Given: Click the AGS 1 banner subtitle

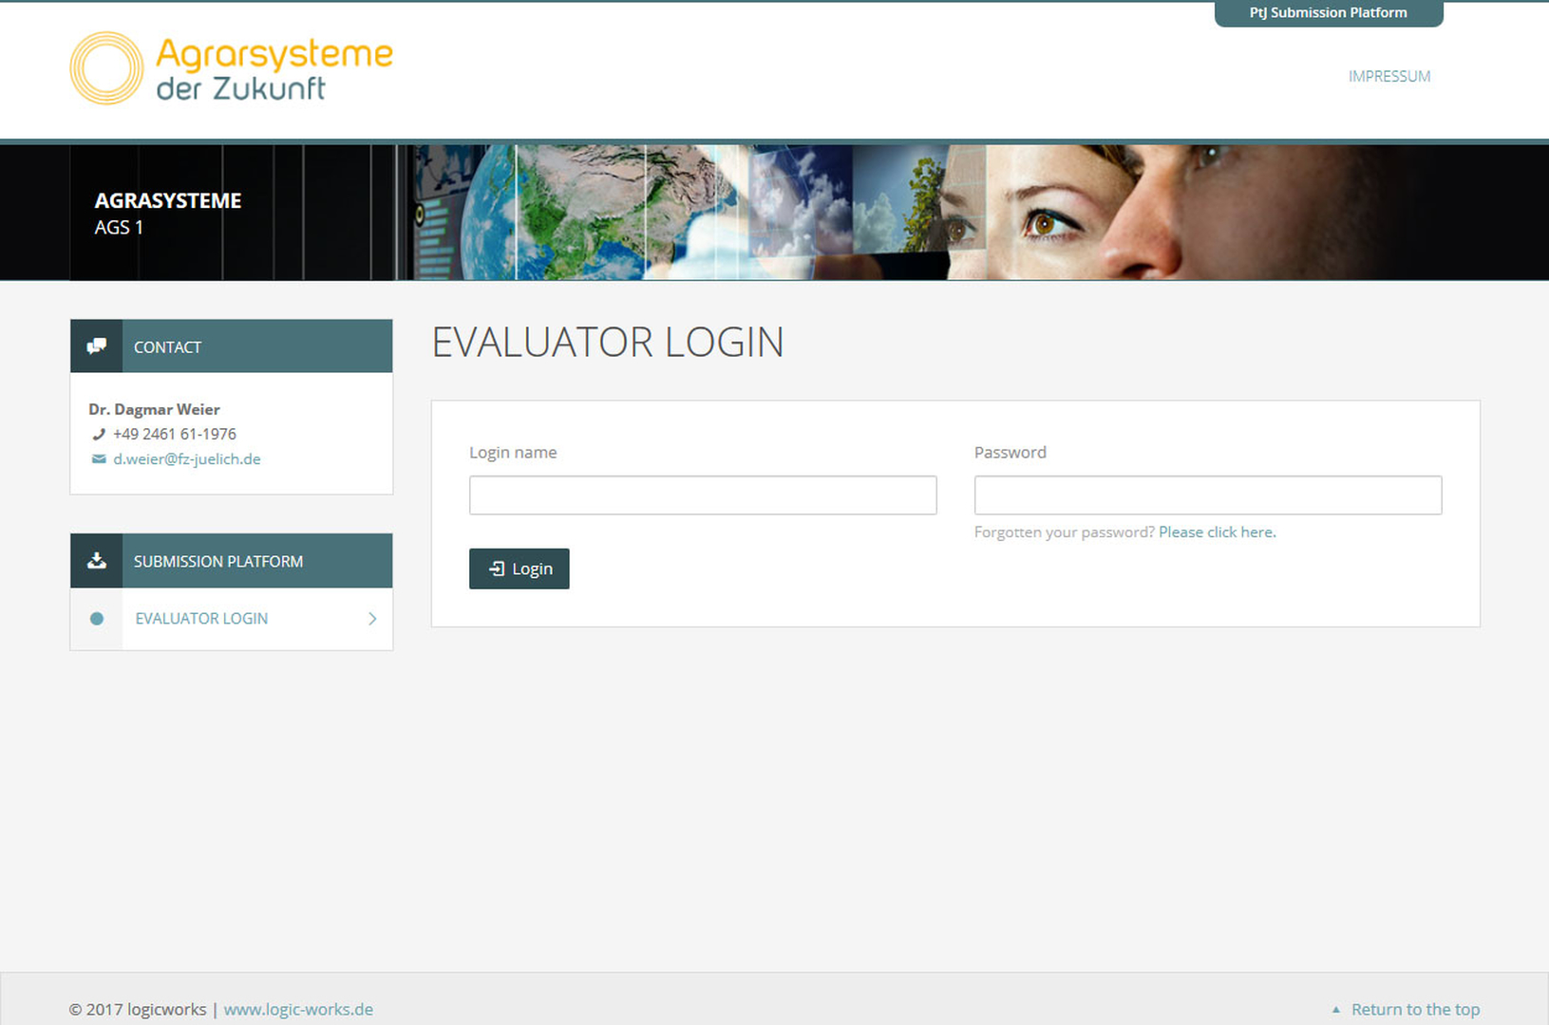Looking at the screenshot, I should [x=119, y=228].
